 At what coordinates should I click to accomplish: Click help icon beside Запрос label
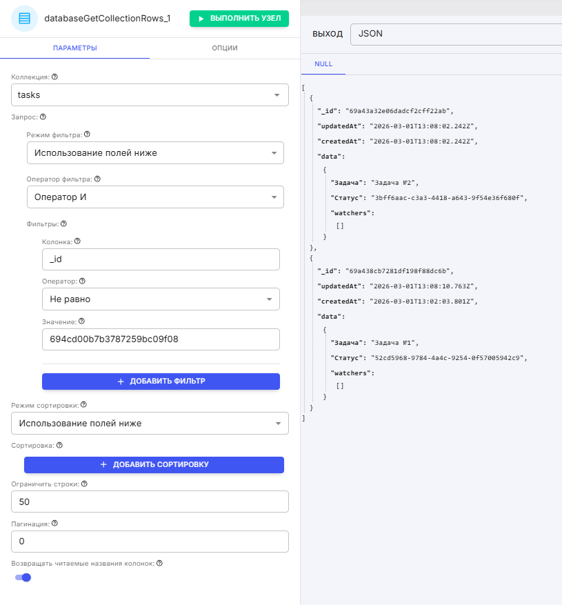coord(43,117)
